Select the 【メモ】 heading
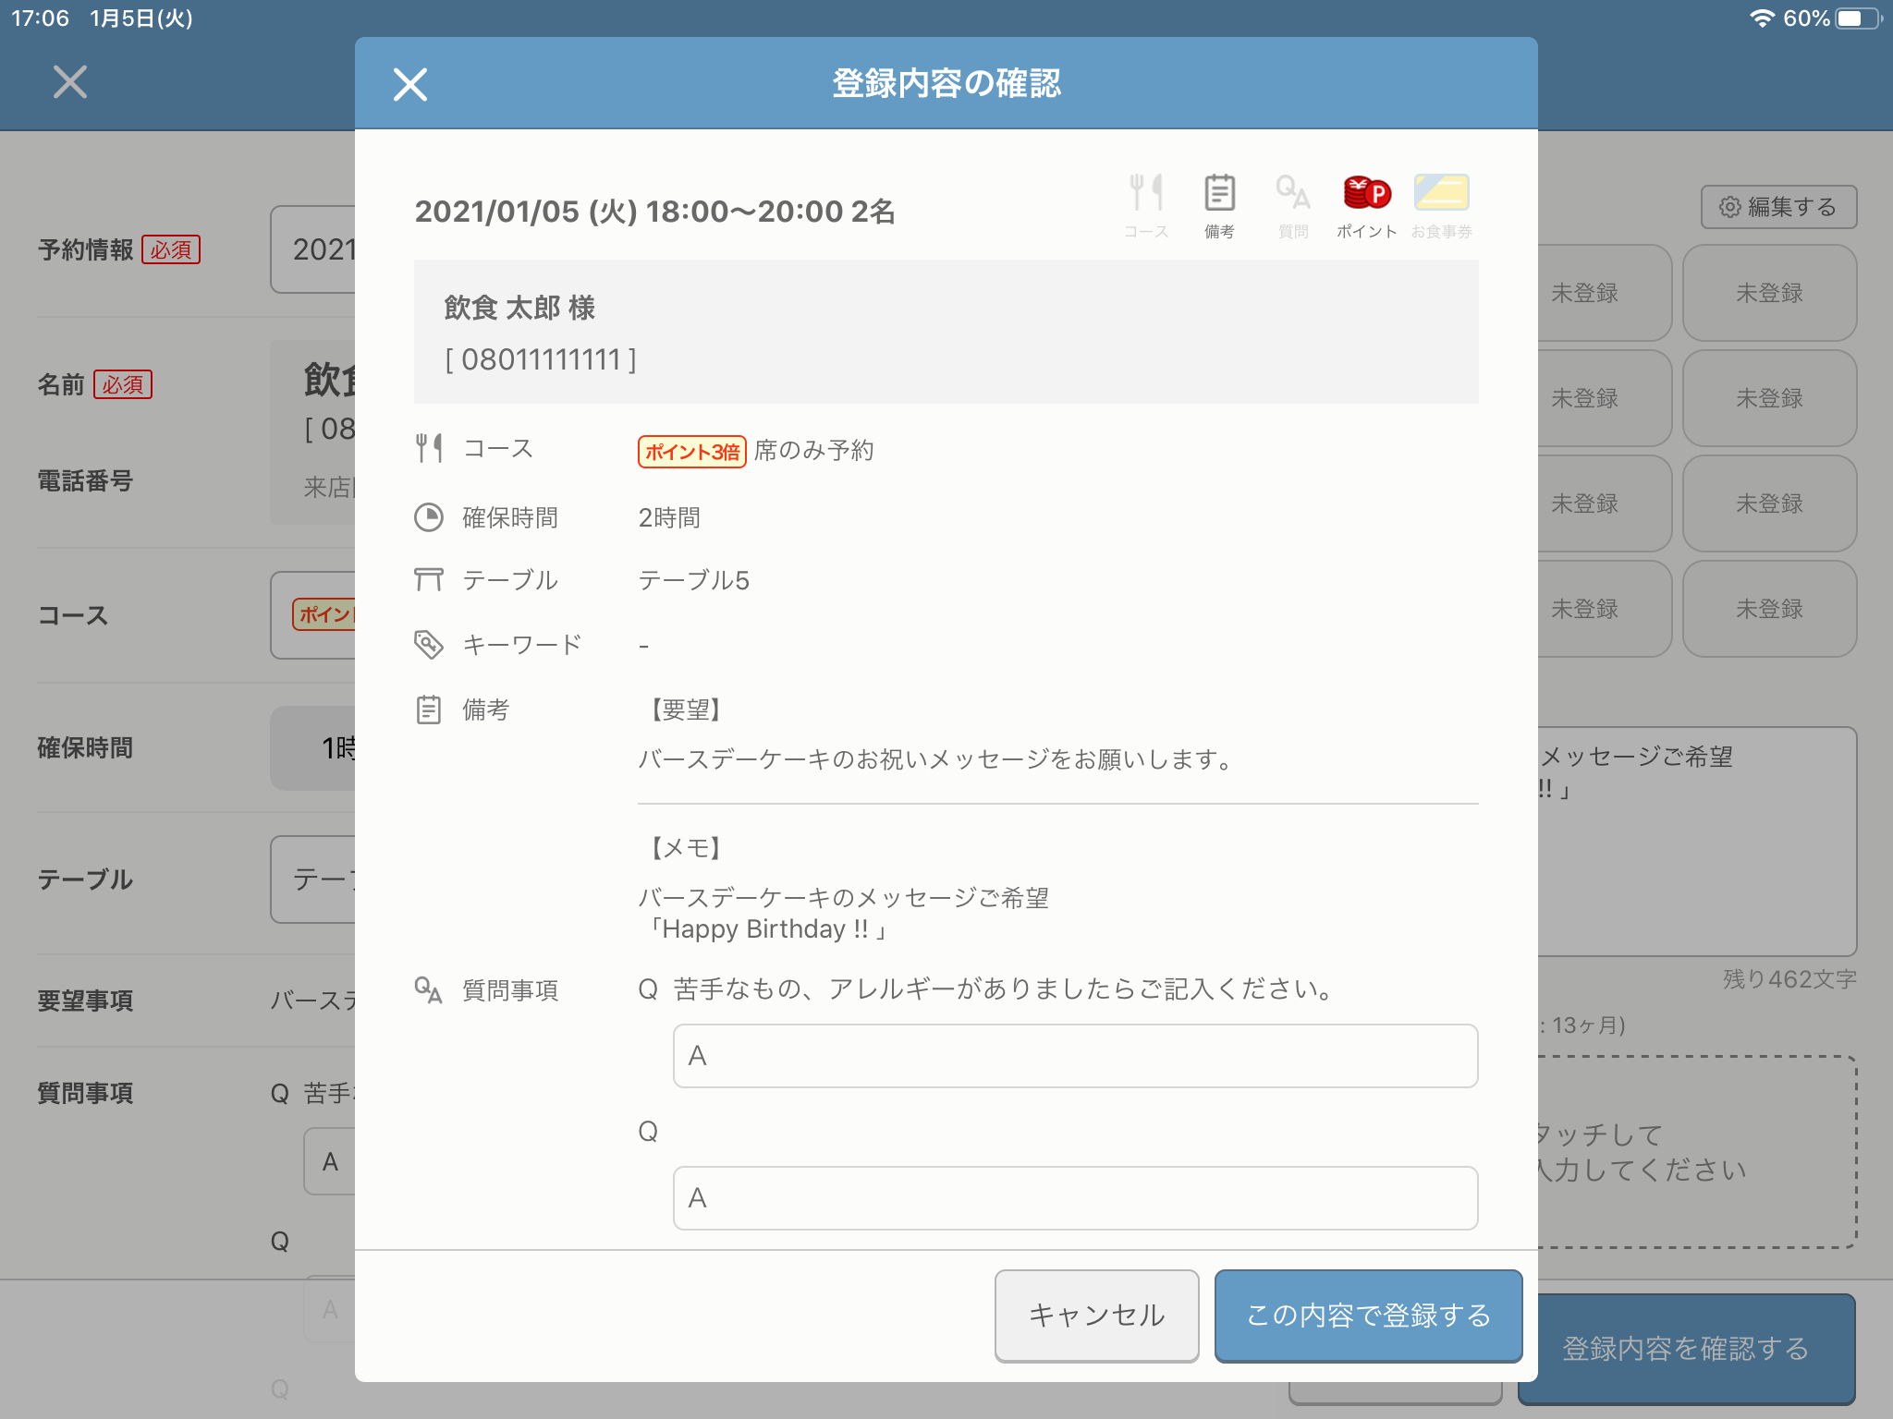 (x=685, y=847)
